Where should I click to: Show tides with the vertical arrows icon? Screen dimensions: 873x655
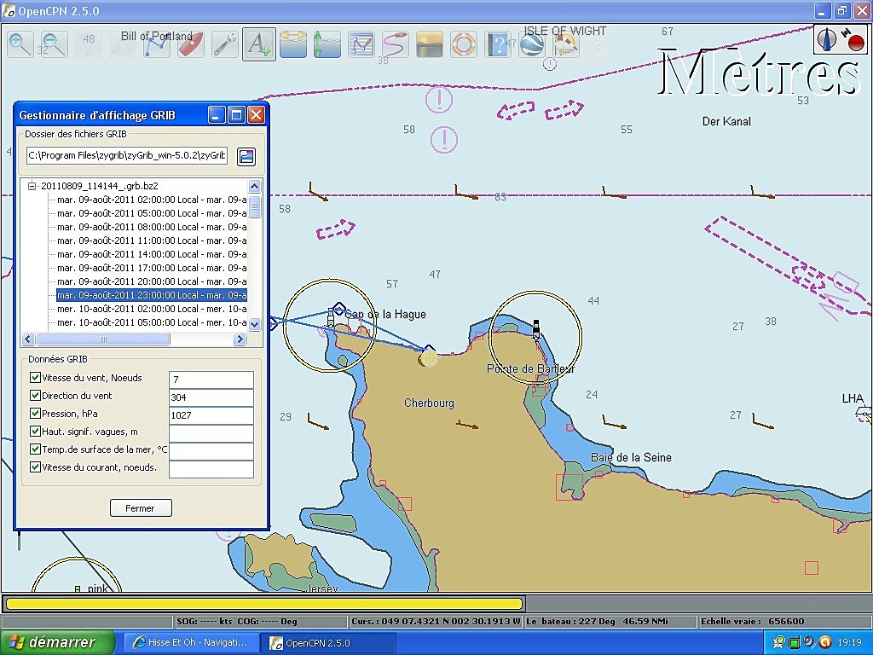[327, 44]
